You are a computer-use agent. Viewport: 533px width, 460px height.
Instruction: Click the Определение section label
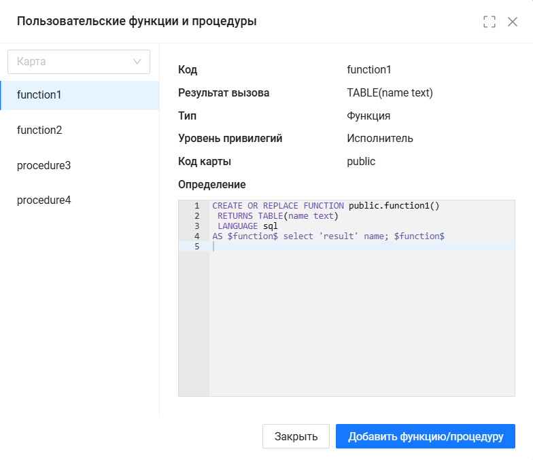212,184
